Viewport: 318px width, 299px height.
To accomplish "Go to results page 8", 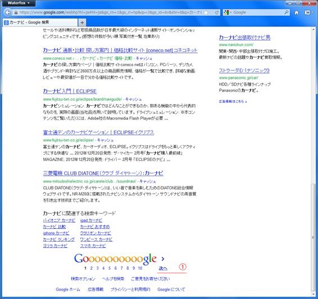I will (128, 268).
